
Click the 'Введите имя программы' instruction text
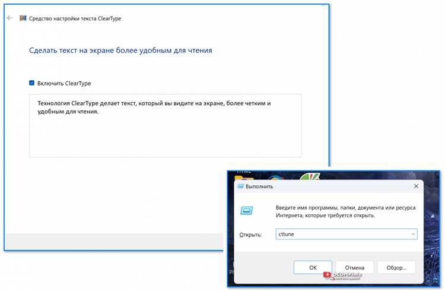tap(345, 211)
